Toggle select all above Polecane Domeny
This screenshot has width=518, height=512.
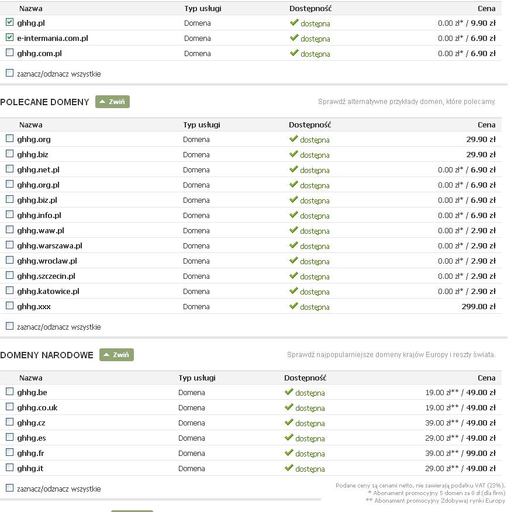click(x=9, y=73)
